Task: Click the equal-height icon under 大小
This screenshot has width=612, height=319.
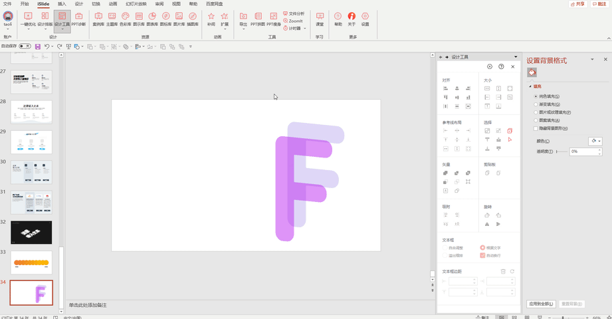Action: point(498,88)
